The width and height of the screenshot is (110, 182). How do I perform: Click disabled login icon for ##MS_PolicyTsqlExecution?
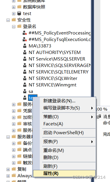point(25,39)
